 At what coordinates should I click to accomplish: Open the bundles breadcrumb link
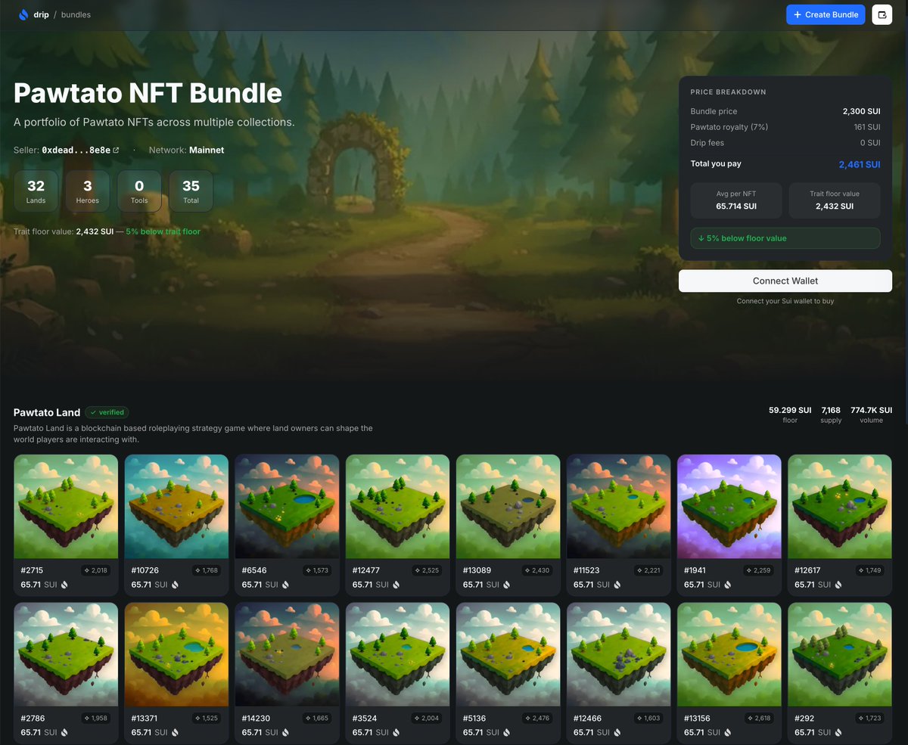(x=76, y=14)
